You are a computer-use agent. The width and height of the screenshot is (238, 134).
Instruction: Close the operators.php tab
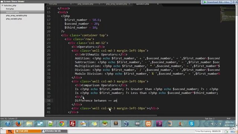pyautogui.click(x=158, y=4)
